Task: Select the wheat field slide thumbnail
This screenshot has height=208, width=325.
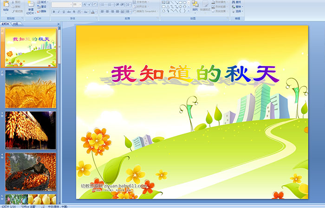Action: coord(31,88)
